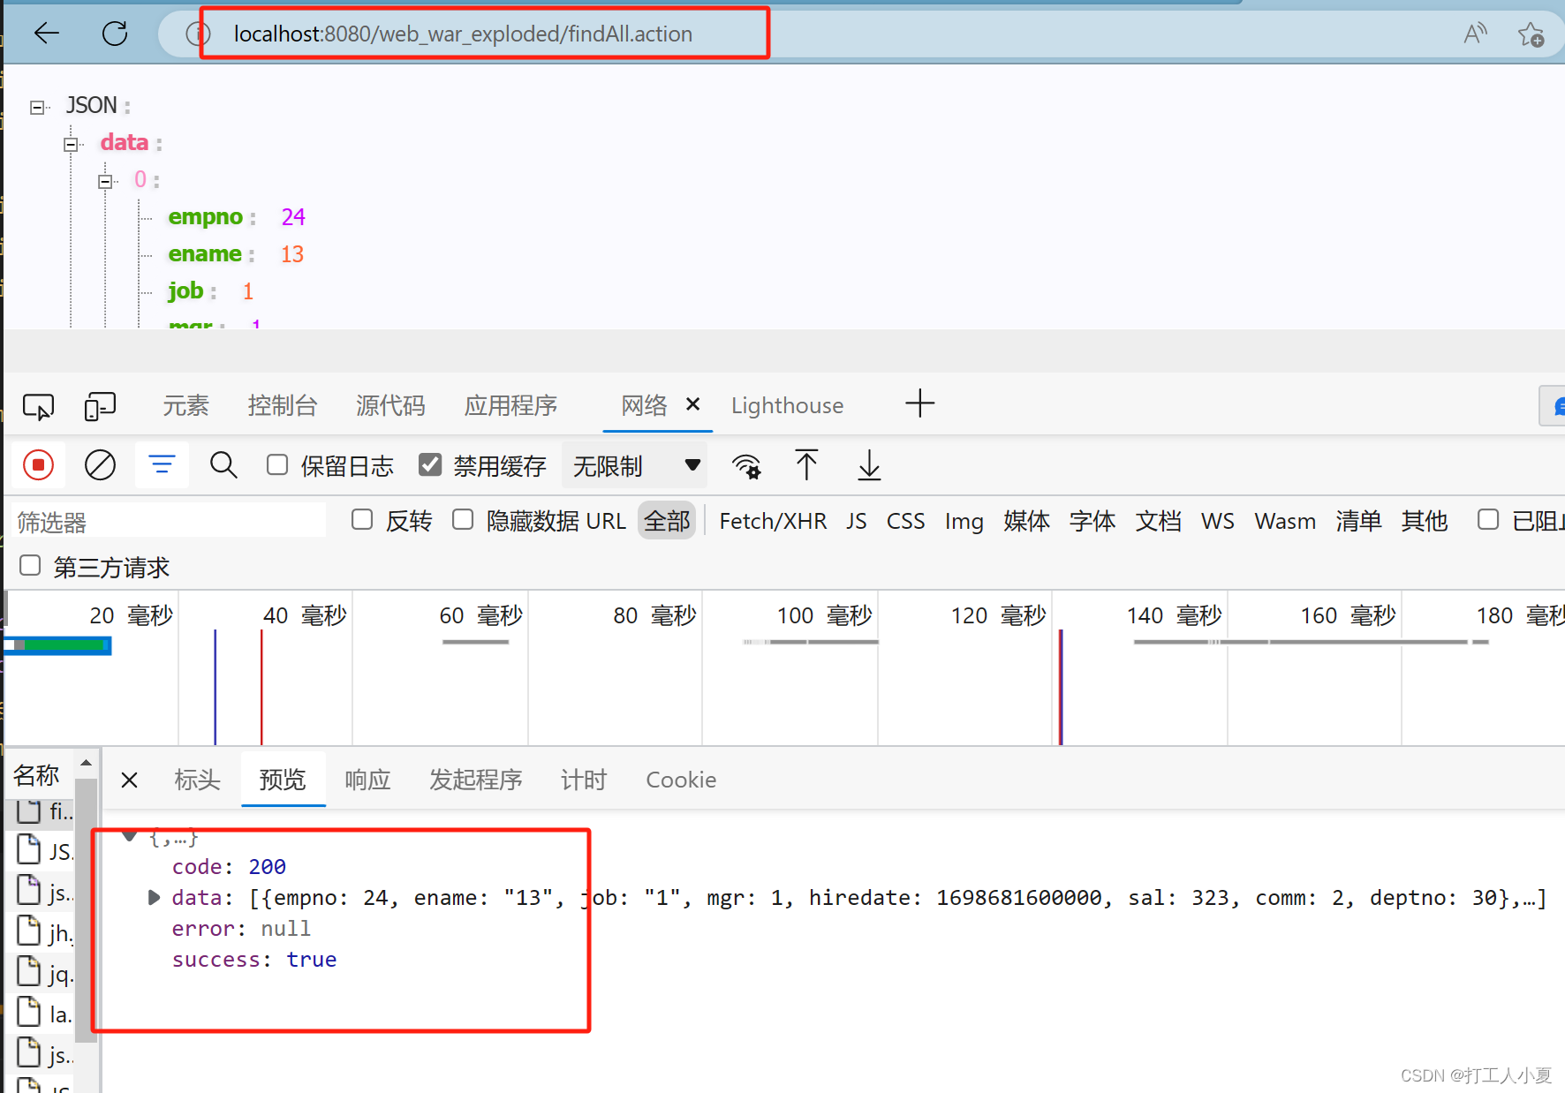Enable the 保留日志 checkbox
1565x1093 pixels.
(x=277, y=465)
